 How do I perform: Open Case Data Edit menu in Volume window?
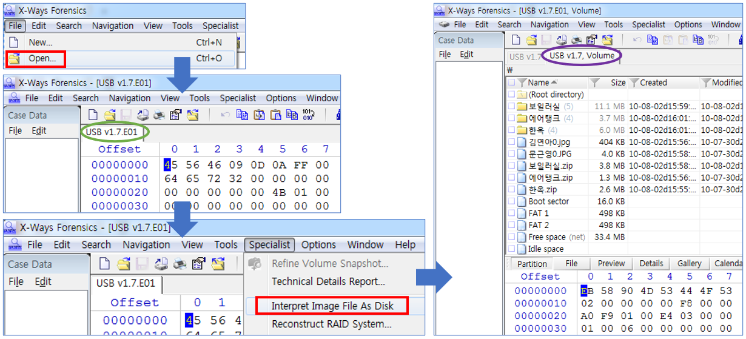pyautogui.click(x=466, y=54)
